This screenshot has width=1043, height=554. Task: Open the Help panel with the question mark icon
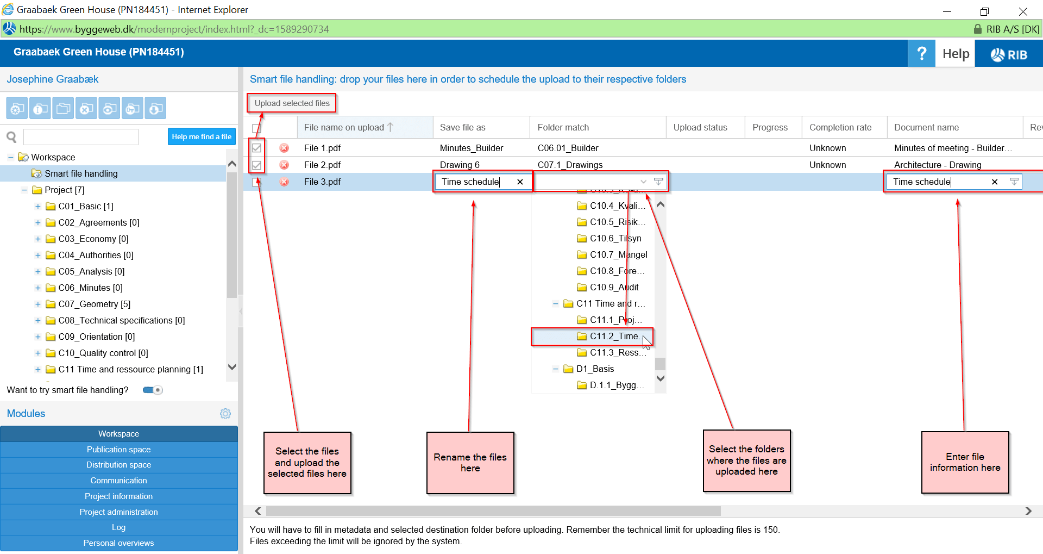(x=921, y=53)
